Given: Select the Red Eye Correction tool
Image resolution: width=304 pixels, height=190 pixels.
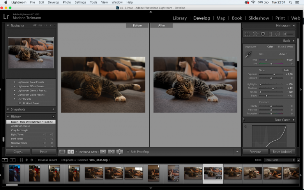Looking at the screenshot, I should coord(263,34).
